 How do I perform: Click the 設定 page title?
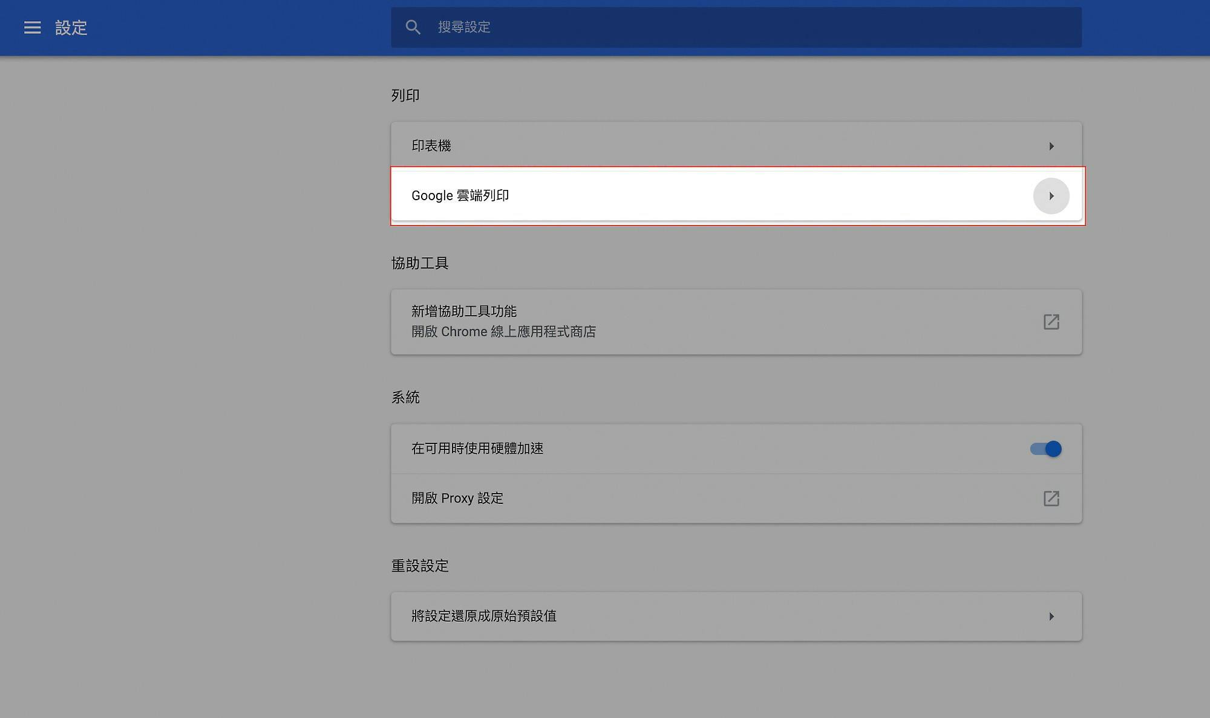coord(71,28)
